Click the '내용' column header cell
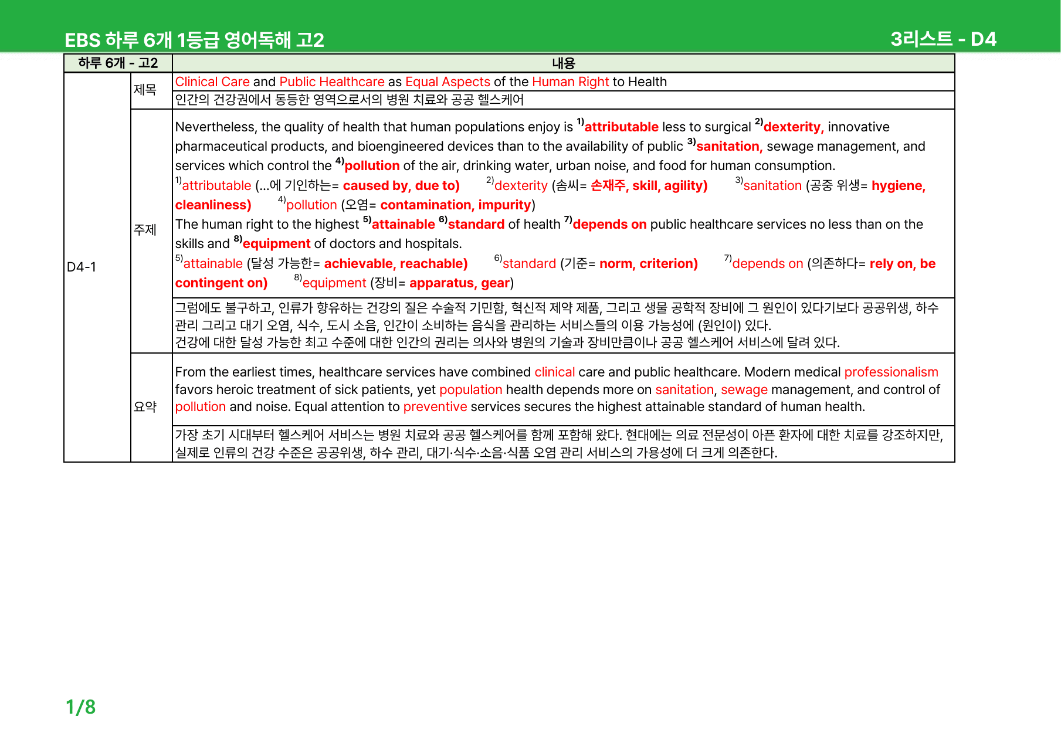This screenshot has width=1061, height=750. tap(564, 63)
